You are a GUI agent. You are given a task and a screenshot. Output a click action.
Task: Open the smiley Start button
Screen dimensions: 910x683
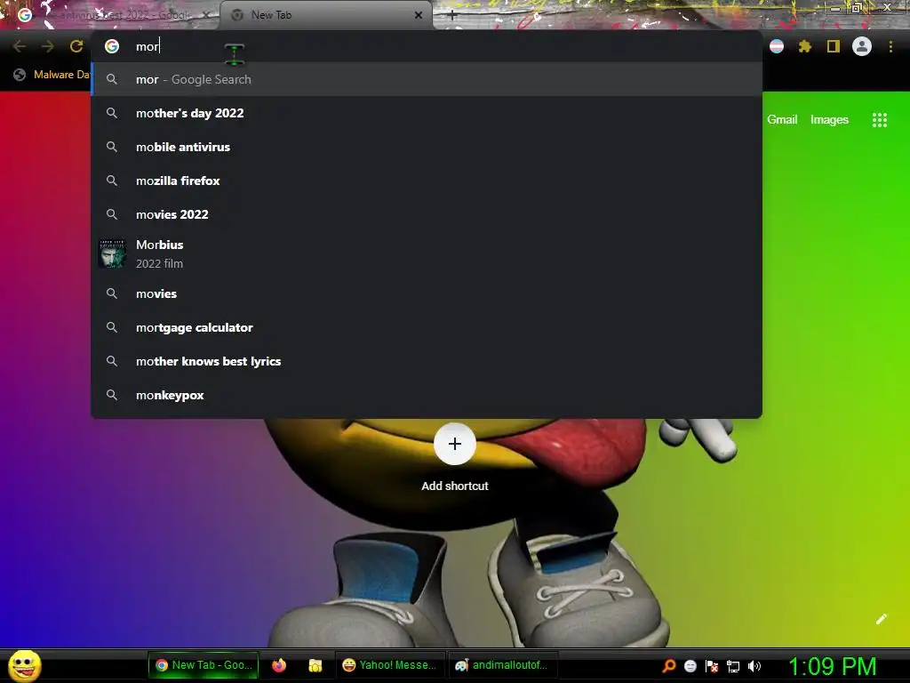(24, 665)
